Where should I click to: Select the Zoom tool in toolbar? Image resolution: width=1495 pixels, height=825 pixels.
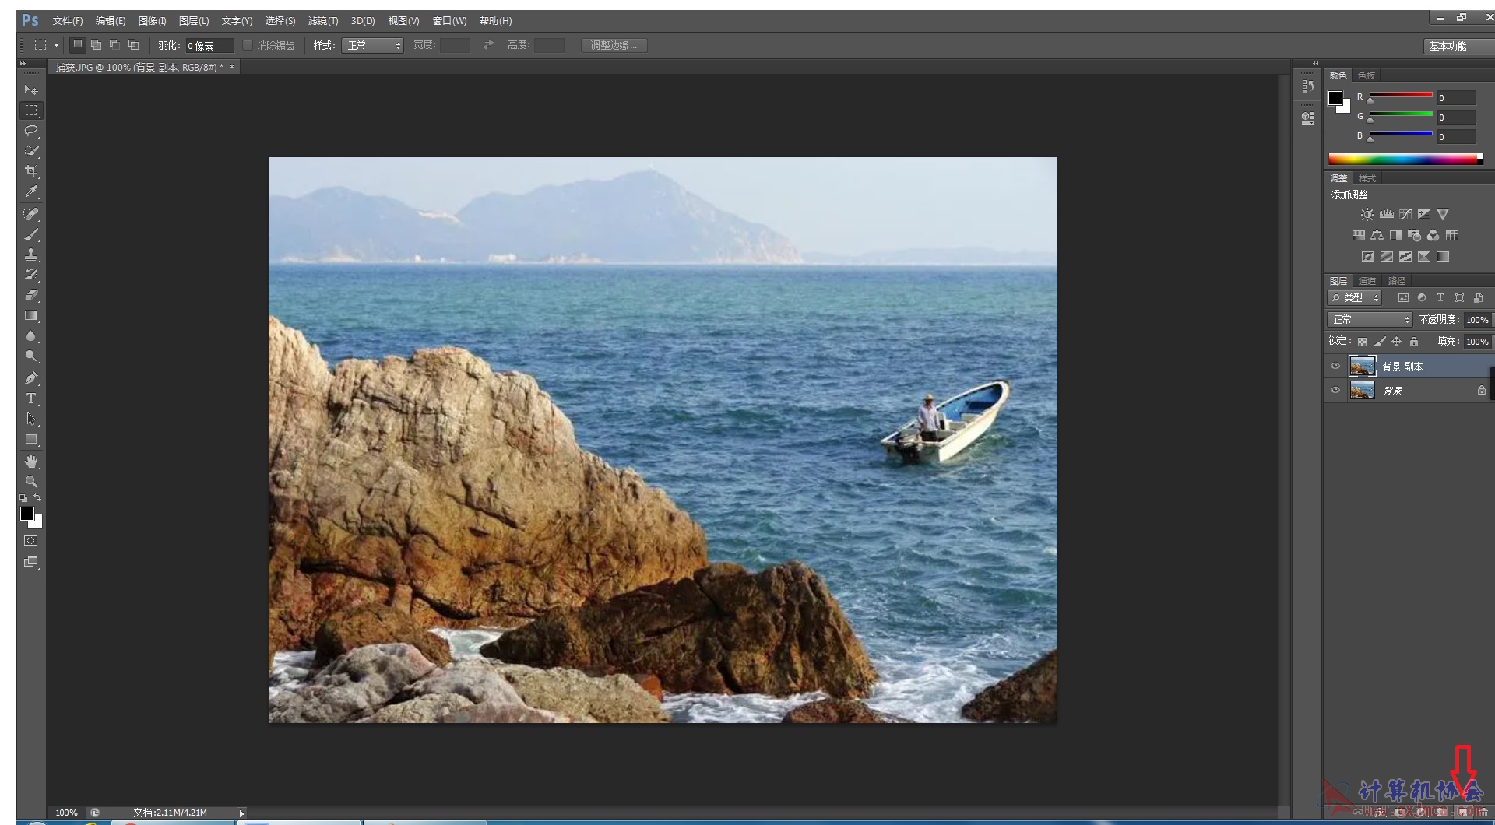pyautogui.click(x=31, y=482)
